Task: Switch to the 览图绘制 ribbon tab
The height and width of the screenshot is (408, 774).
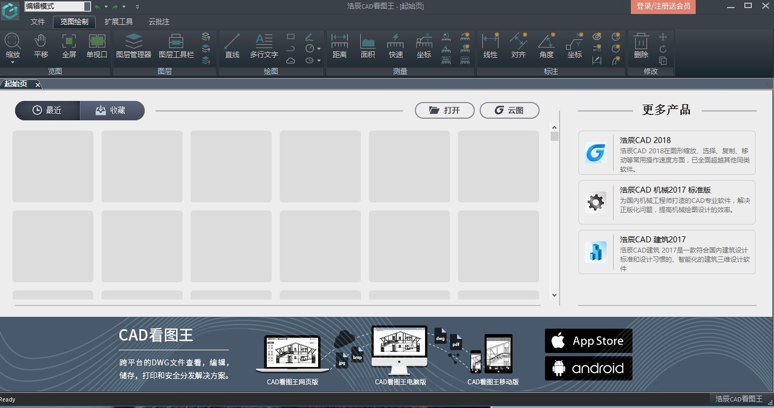Action: point(75,22)
